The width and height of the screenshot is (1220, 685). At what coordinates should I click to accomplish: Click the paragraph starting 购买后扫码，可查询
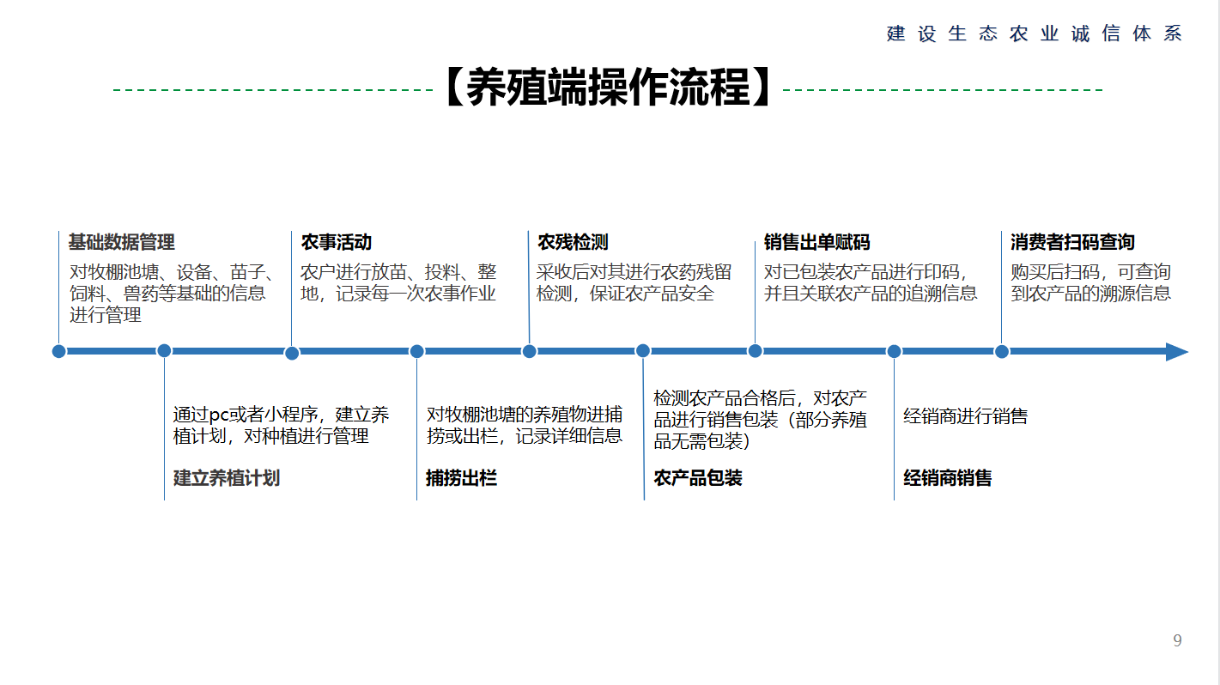click(x=1090, y=283)
